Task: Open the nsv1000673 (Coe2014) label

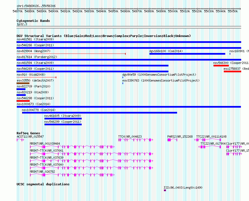Action: pos(34,104)
